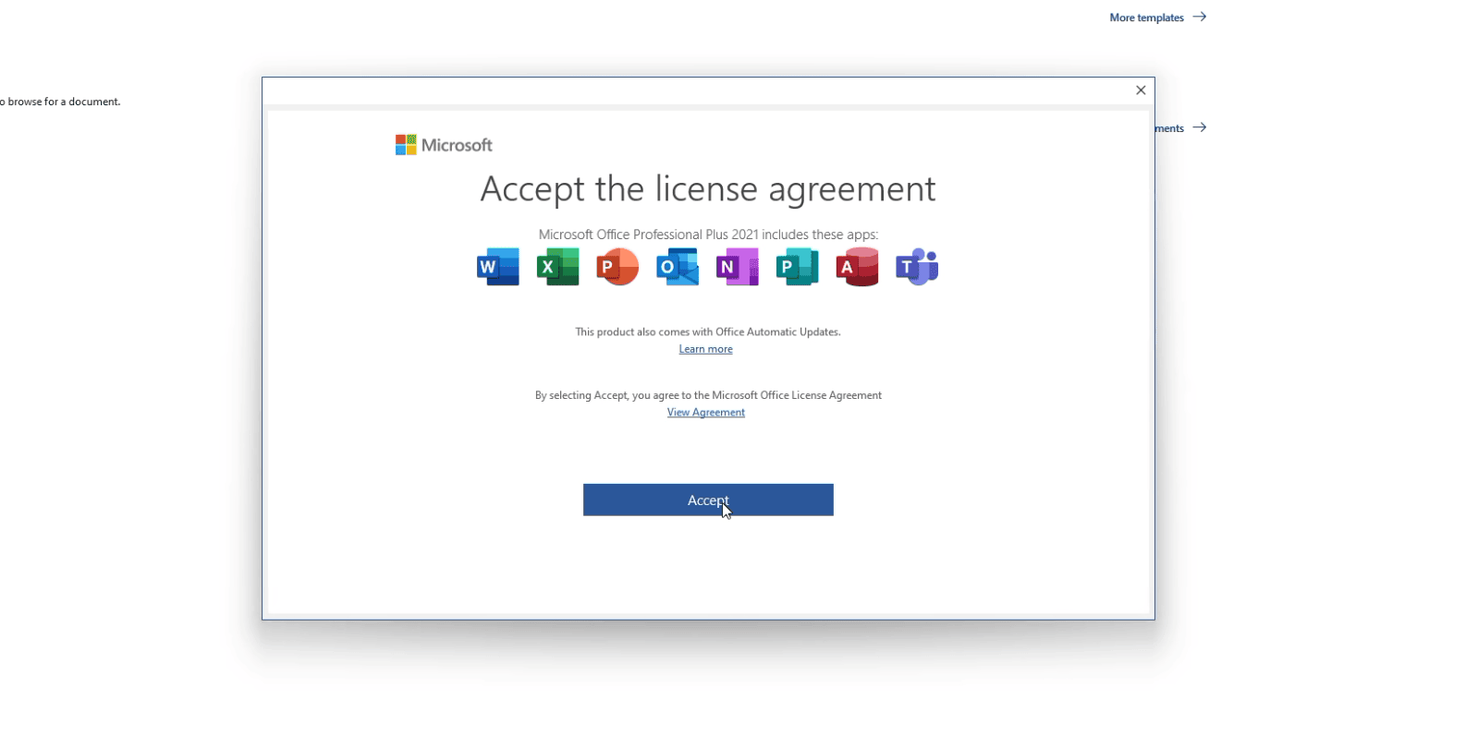Click the Microsoft logo in the dialog

[444, 145]
